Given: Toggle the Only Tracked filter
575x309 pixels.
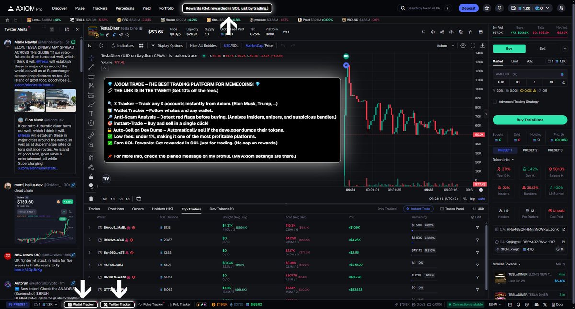Looking at the screenshot, I should click(387, 209).
